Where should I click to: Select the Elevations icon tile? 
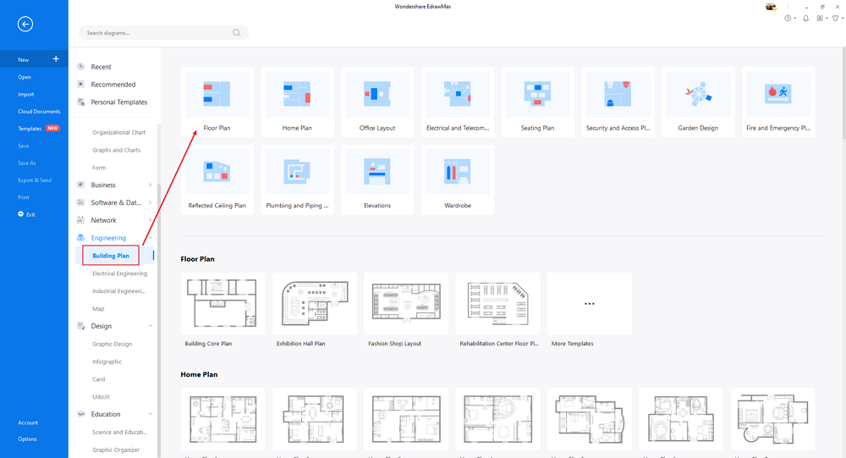pyautogui.click(x=377, y=171)
